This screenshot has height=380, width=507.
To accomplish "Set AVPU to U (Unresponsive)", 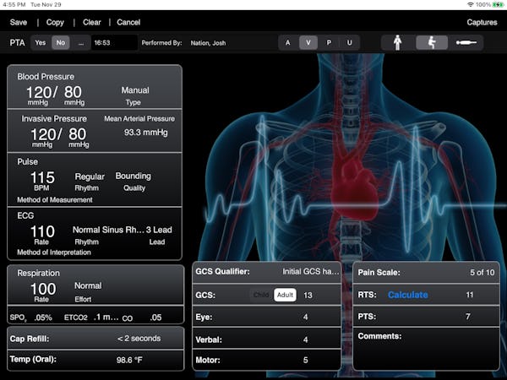I will (x=350, y=43).
